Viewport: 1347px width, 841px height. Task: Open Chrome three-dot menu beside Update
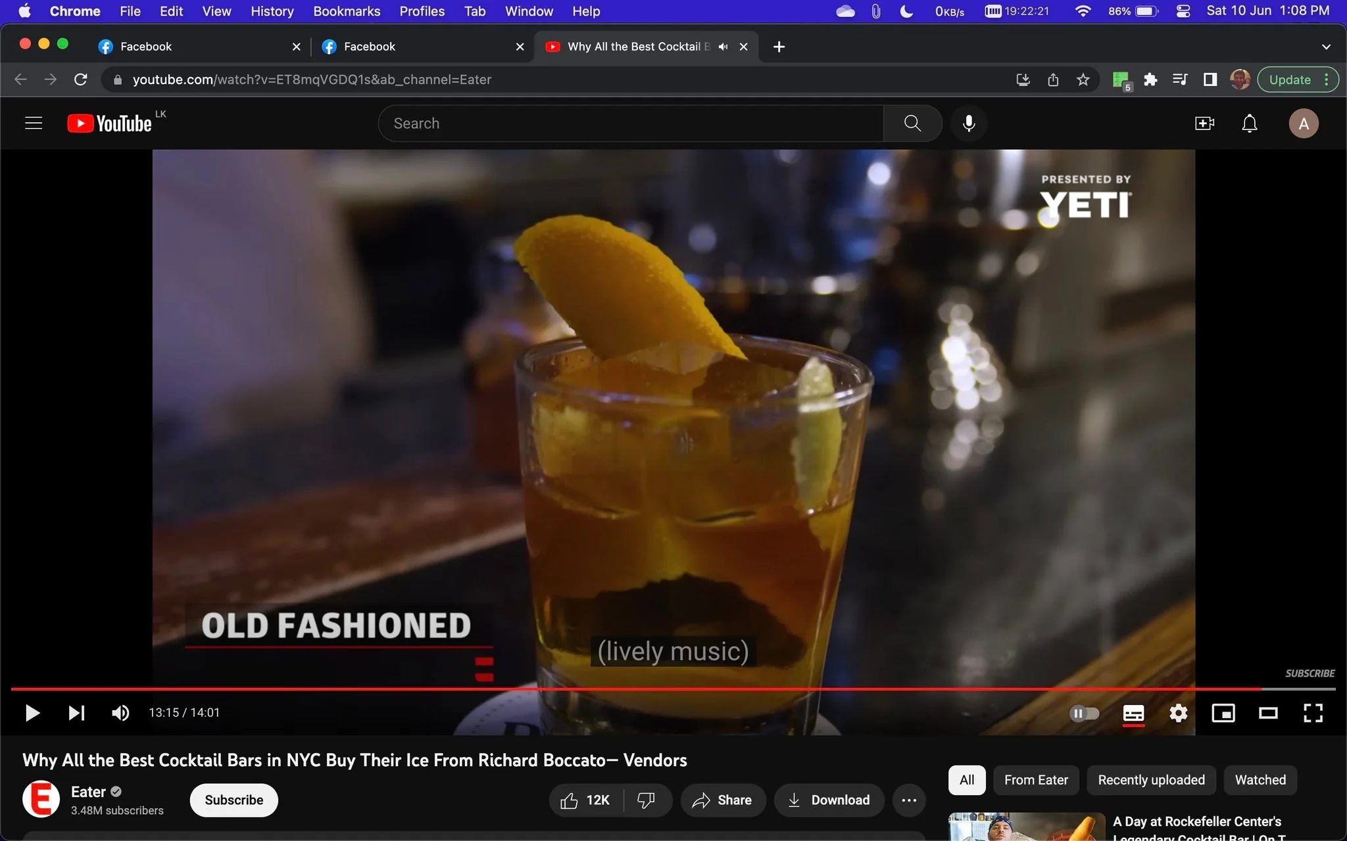pos(1327,80)
